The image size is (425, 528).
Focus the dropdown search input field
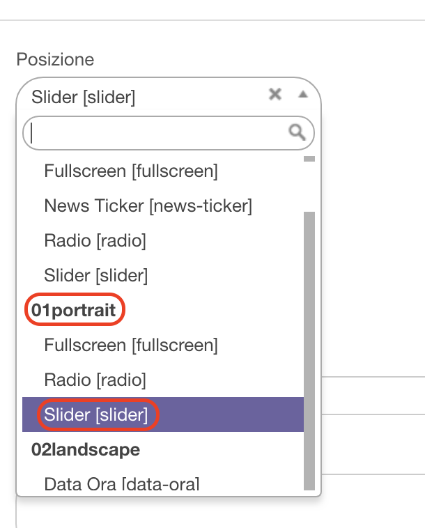[169, 133]
